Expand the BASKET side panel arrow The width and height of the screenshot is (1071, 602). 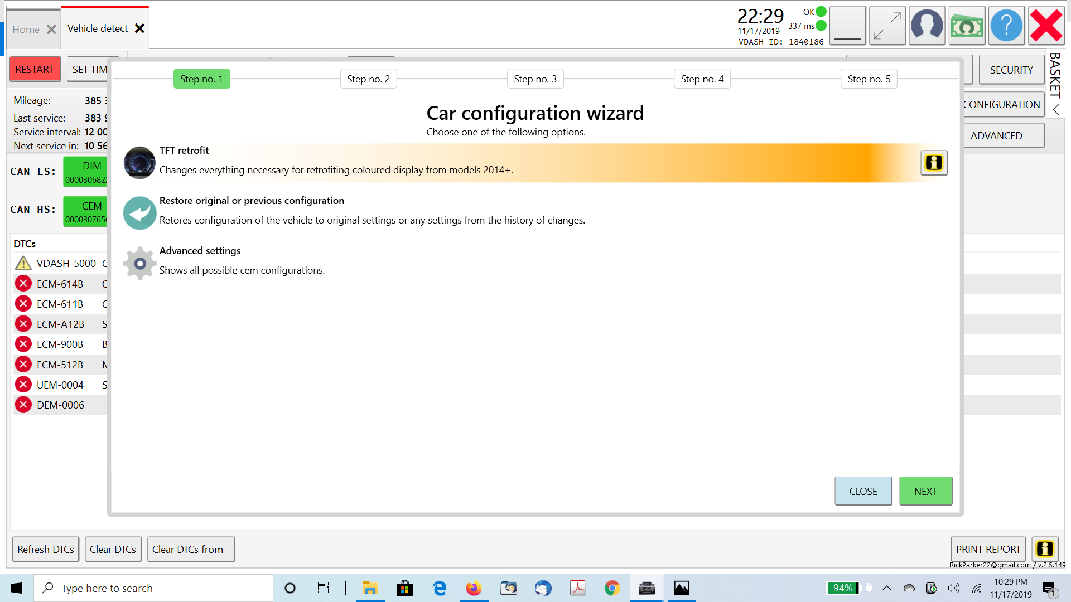1055,110
